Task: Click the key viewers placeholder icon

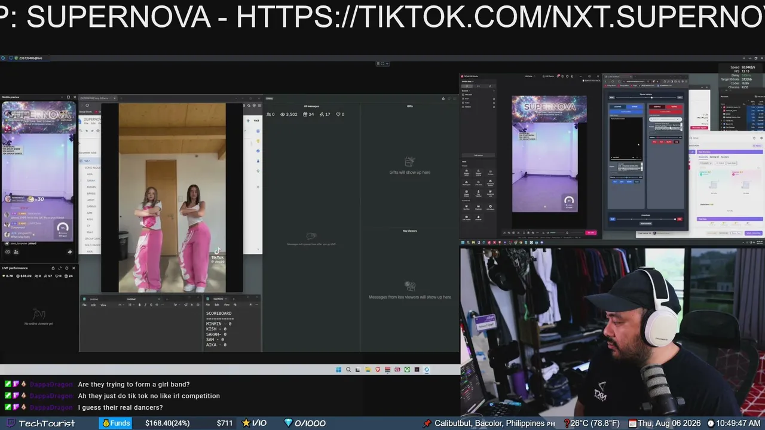Action: (x=409, y=287)
